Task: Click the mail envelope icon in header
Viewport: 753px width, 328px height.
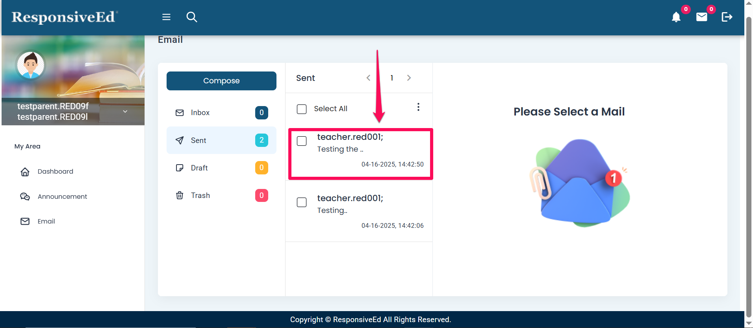Action: click(x=701, y=17)
